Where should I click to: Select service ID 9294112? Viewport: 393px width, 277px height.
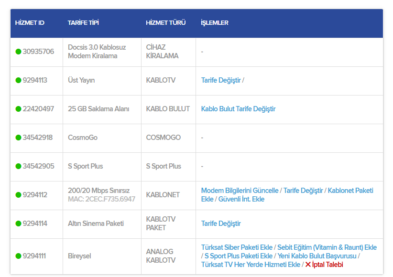[35, 195]
